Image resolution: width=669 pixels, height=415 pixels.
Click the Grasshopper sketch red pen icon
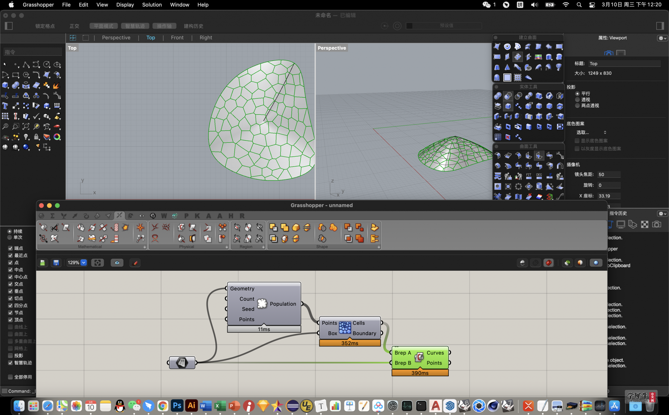[x=135, y=263]
